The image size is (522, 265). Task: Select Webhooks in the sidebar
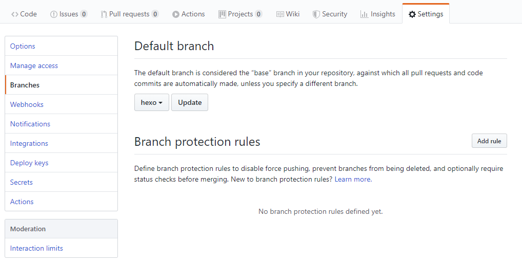(x=27, y=104)
